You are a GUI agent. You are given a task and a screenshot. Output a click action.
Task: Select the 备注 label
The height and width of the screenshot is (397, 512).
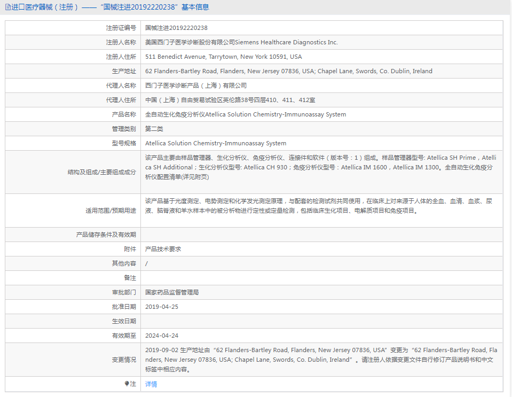point(130,277)
